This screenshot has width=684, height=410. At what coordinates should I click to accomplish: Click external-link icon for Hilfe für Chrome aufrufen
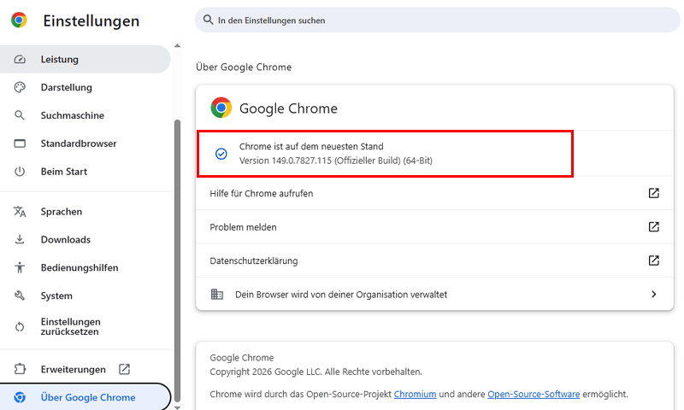pos(653,193)
